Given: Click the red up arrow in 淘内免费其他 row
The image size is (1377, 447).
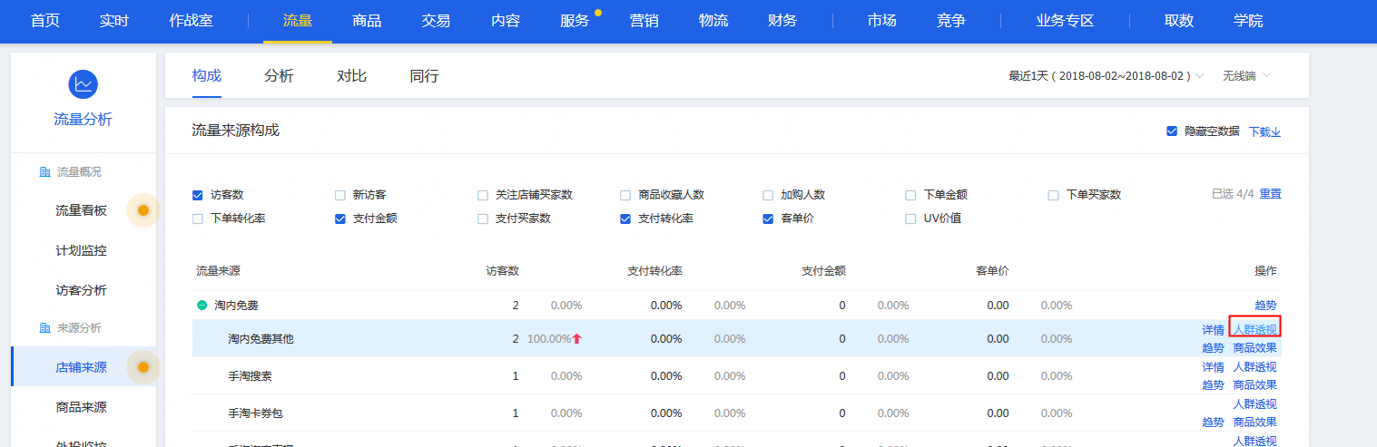Looking at the screenshot, I should [x=576, y=339].
